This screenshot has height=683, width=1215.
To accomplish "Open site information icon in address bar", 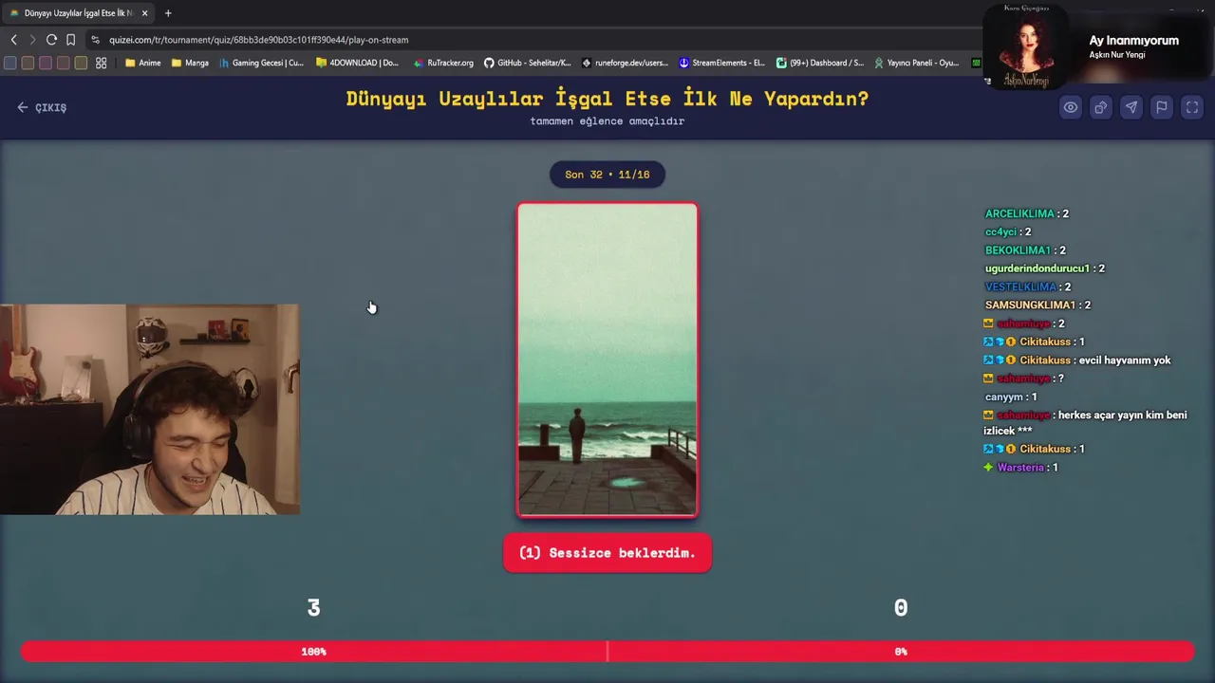I will [x=95, y=40].
